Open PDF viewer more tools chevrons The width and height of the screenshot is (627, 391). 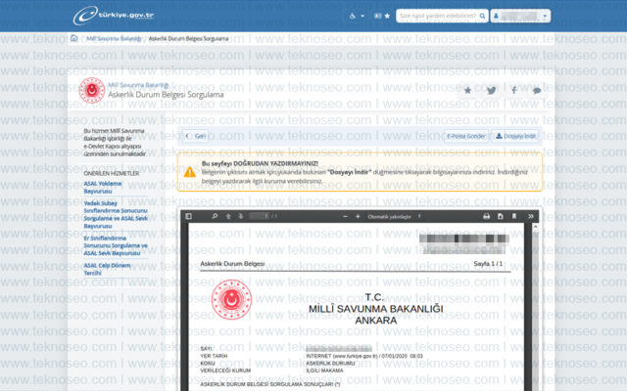(531, 216)
